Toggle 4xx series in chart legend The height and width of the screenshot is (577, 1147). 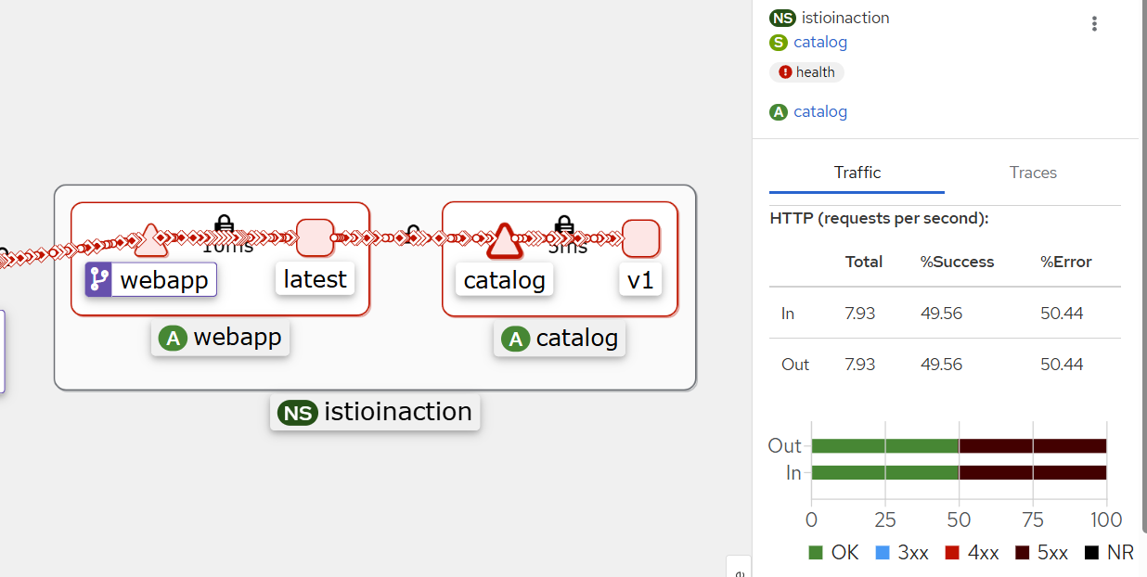[x=972, y=553]
